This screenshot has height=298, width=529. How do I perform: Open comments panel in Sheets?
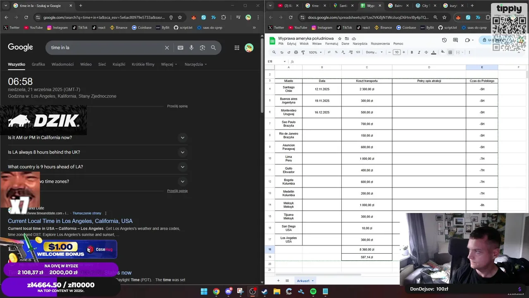[455, 40]
